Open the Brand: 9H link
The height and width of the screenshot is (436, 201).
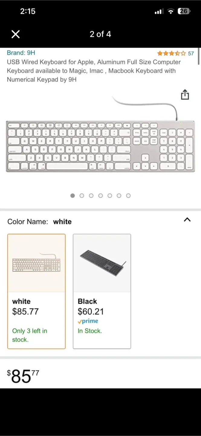pyautogui.click(x=21, y=53)
